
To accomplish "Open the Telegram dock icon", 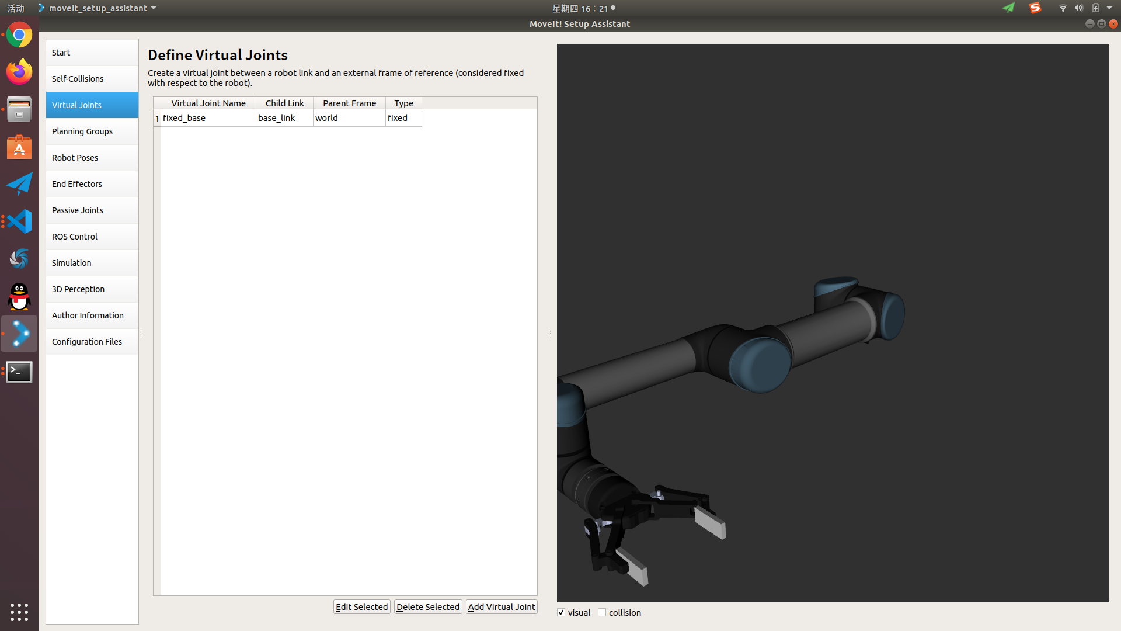I will click(x=19, y=185).
